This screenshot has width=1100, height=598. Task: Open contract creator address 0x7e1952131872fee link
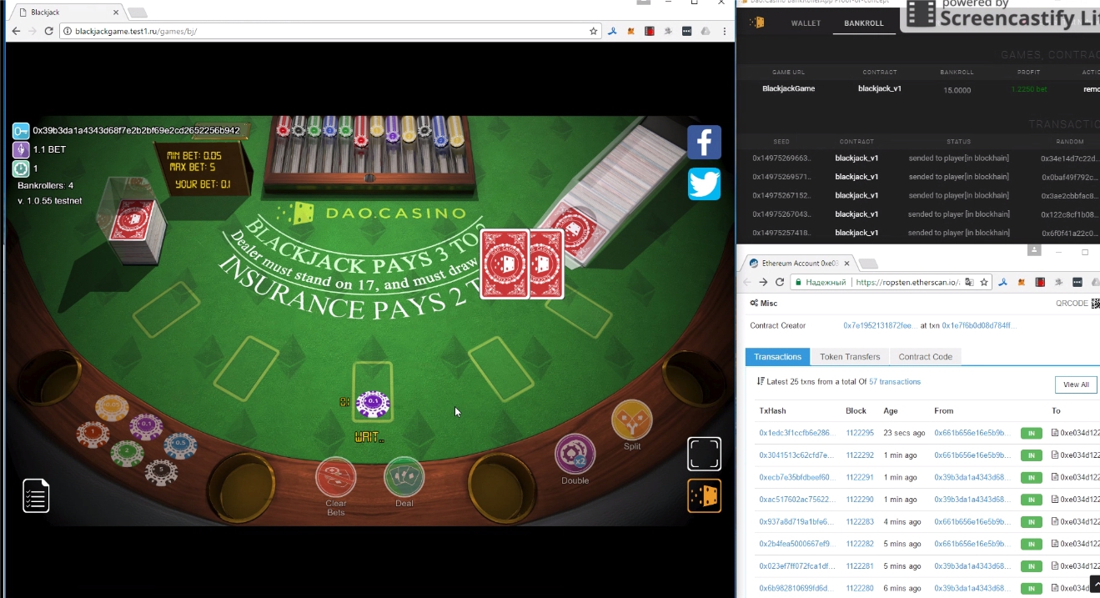pos(880,325)
